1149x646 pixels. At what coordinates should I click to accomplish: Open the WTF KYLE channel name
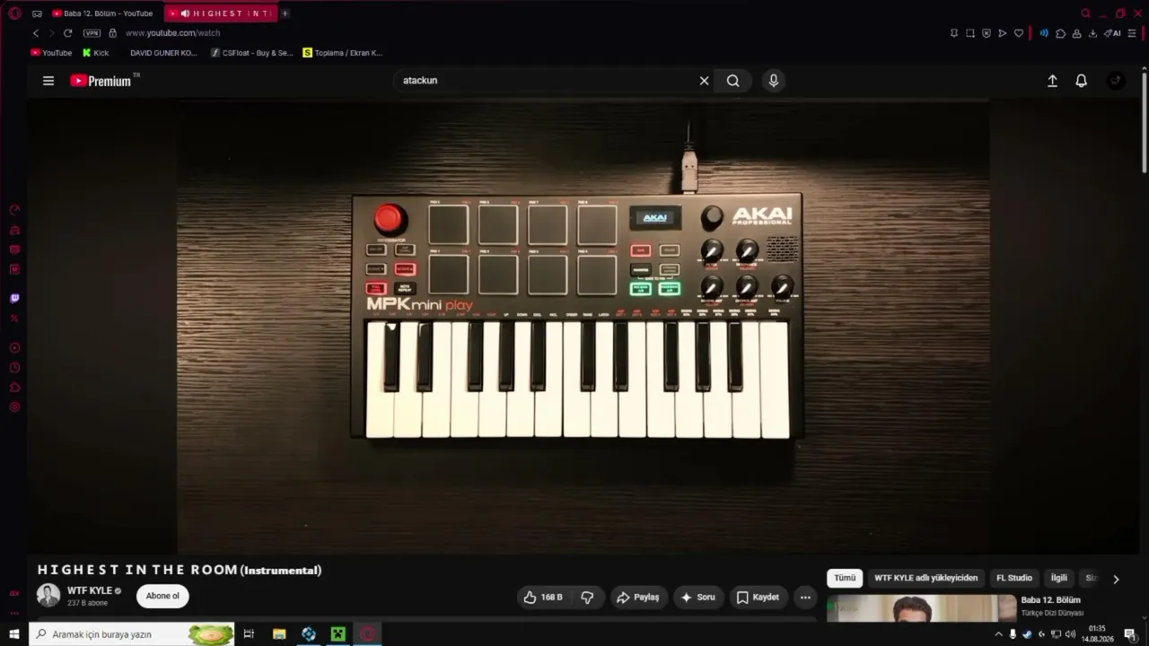click(90, 590)
